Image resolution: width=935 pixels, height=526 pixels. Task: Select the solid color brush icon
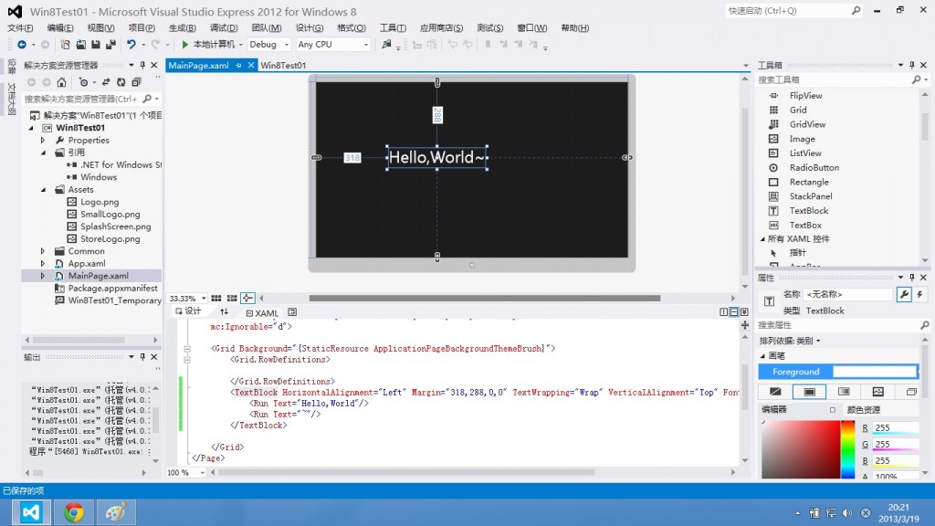(x=811, y=391)
